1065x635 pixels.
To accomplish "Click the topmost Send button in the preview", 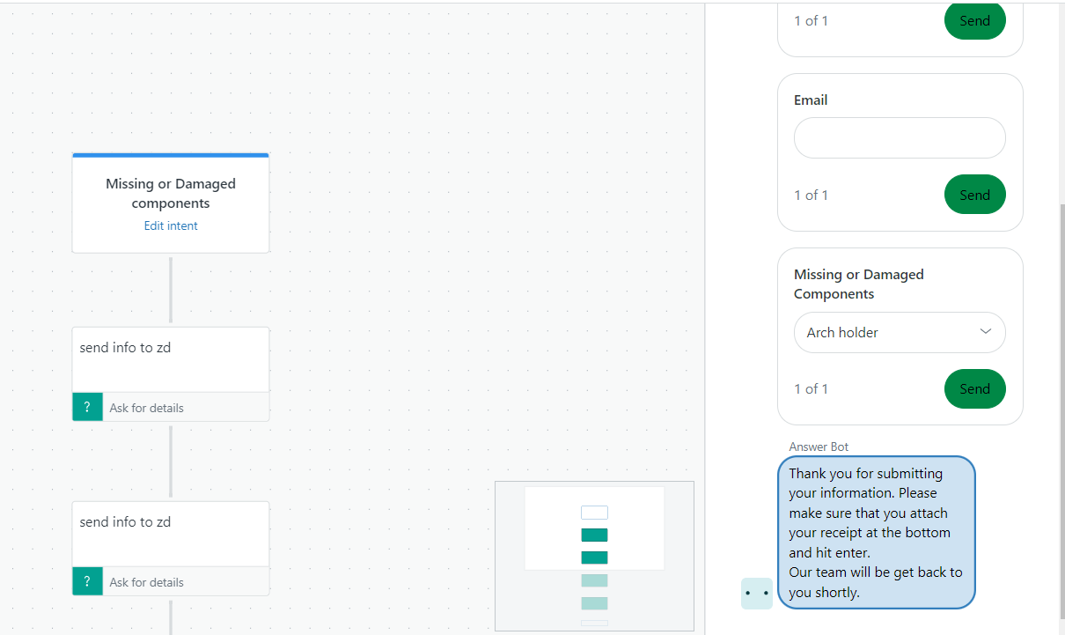I will click(974, 21).
